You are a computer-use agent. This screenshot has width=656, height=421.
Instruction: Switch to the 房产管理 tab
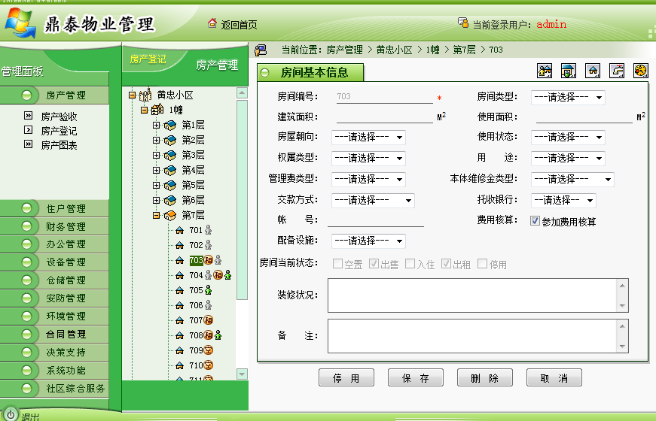coord(217,65)
